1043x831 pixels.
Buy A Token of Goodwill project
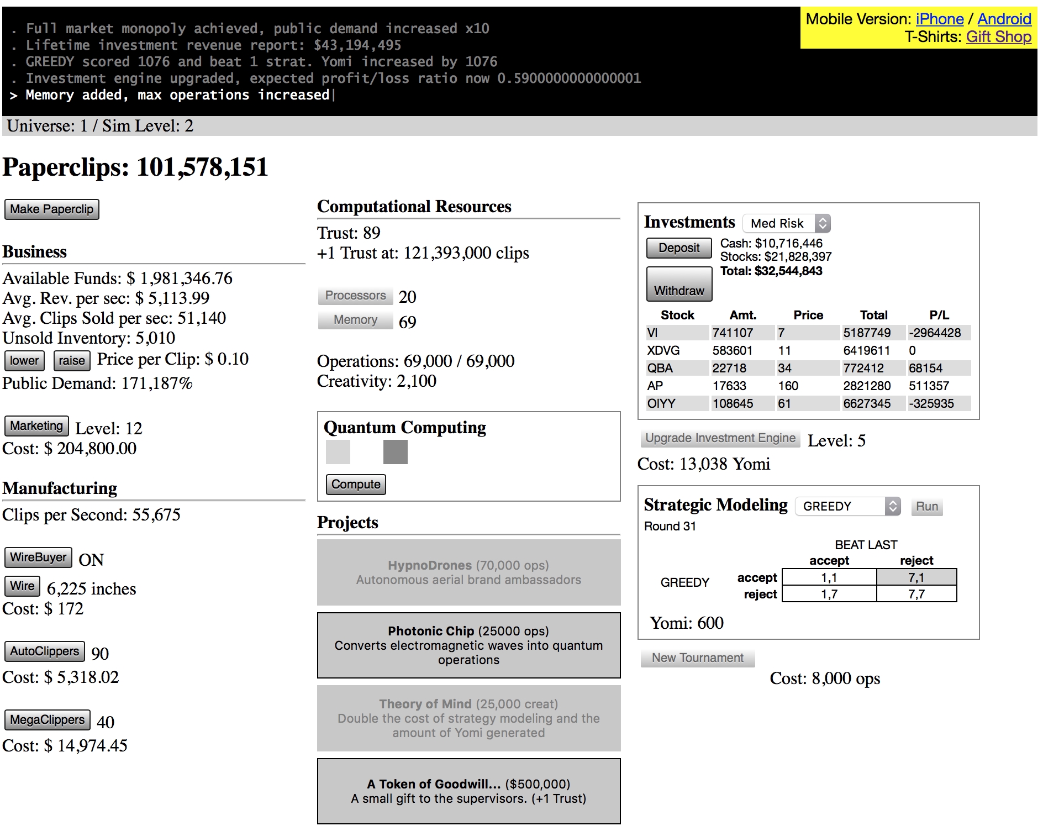click(x=468, y=791)
